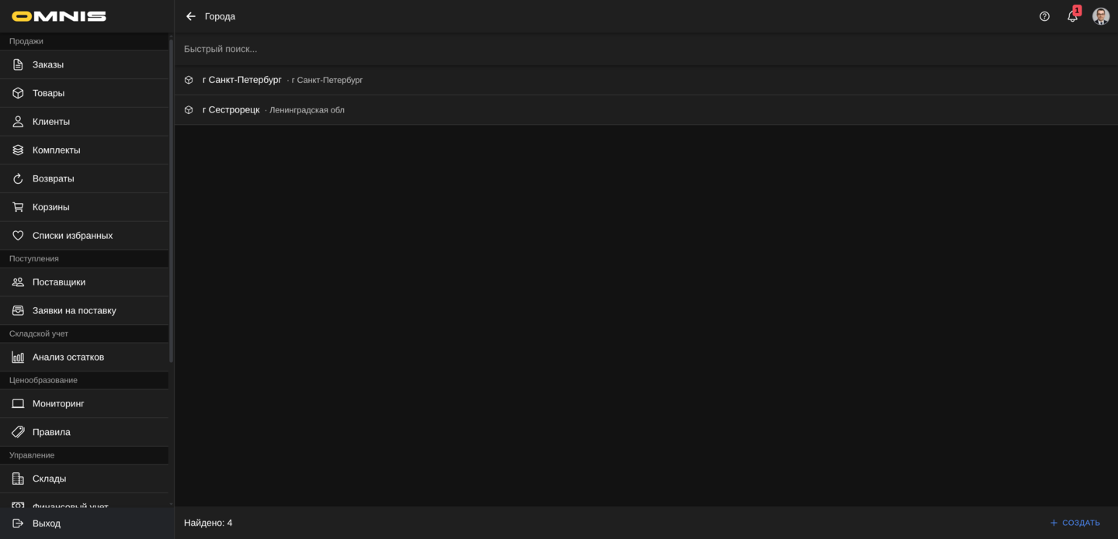Image resolution: width=1118 pixels, height=539 pixels.
Task: Click the Анализ остатков chart icon
Action: (x=18, y=358)
